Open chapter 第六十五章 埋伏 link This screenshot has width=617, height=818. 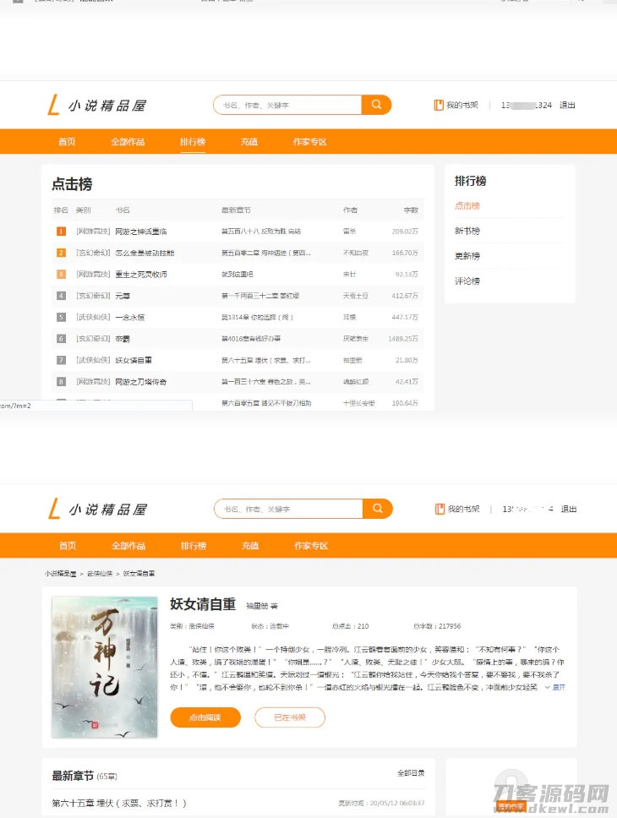pos(119,803)
